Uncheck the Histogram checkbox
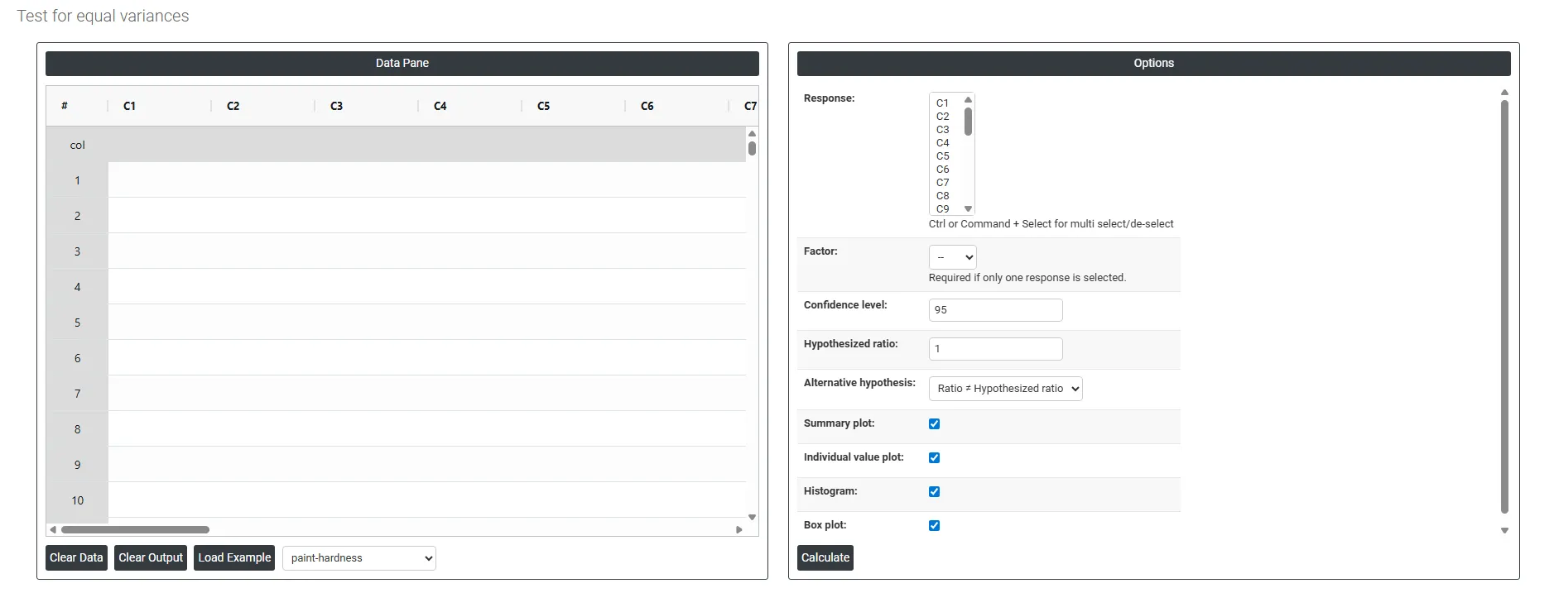The height and width of the screenshot is (612, 1554). [934, 491]
